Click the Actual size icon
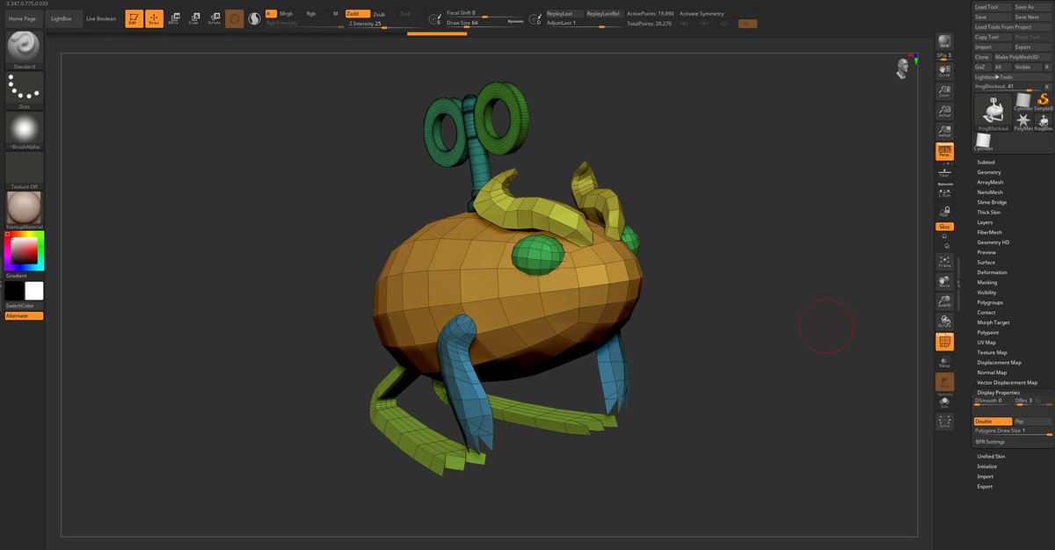This screenshot has height=550, width=1055. 944,111
